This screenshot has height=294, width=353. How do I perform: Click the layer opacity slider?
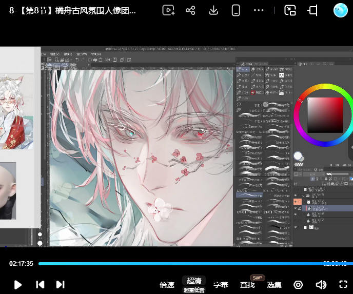(339, 174)
